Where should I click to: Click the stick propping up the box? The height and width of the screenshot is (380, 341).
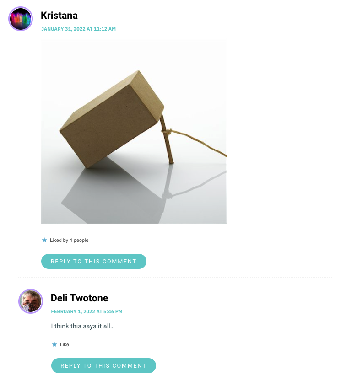coord(166,139)
